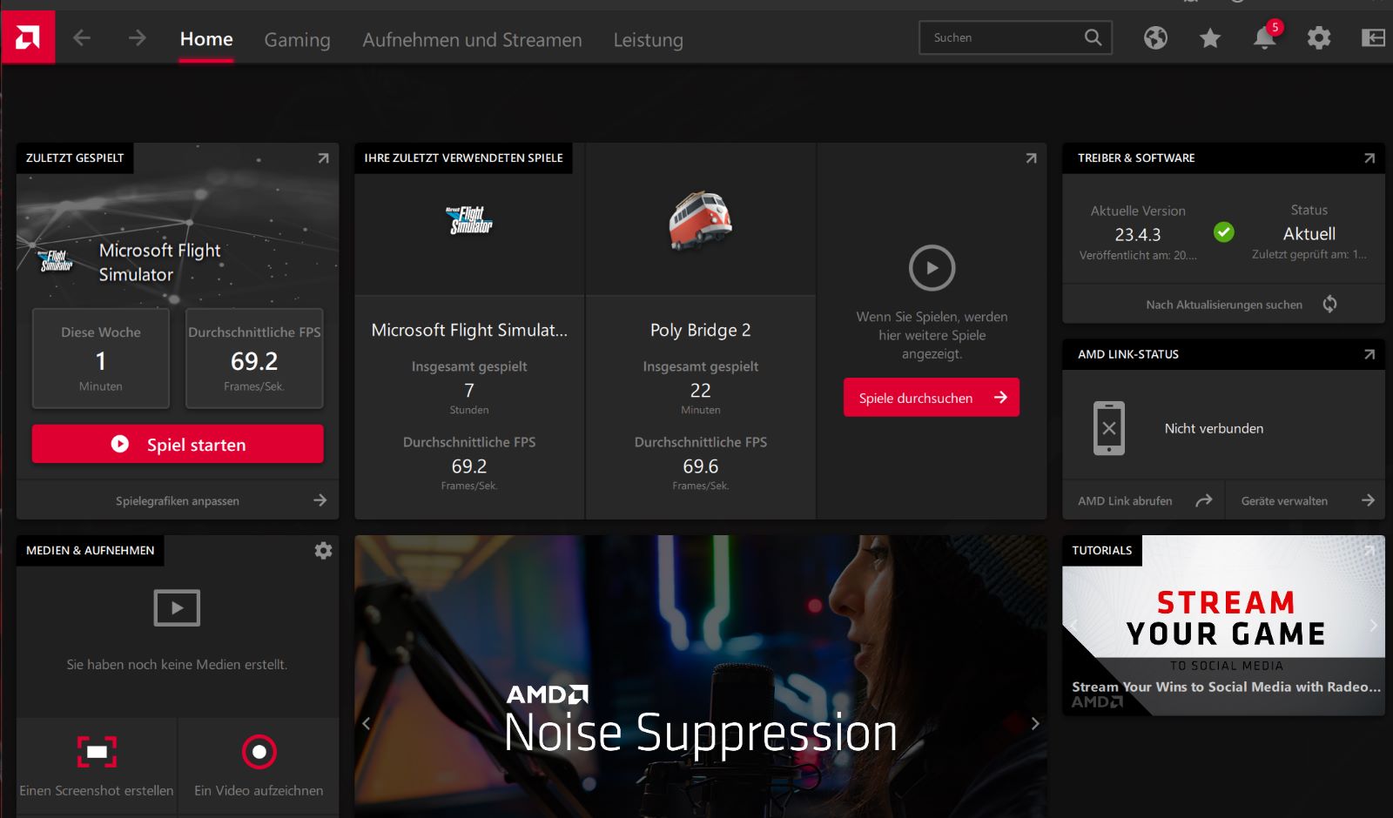This screenshot has width=1393, height=818.
Task: Click the Stream Your Wins tutorial caption
Action: (x=1226, y=687)
